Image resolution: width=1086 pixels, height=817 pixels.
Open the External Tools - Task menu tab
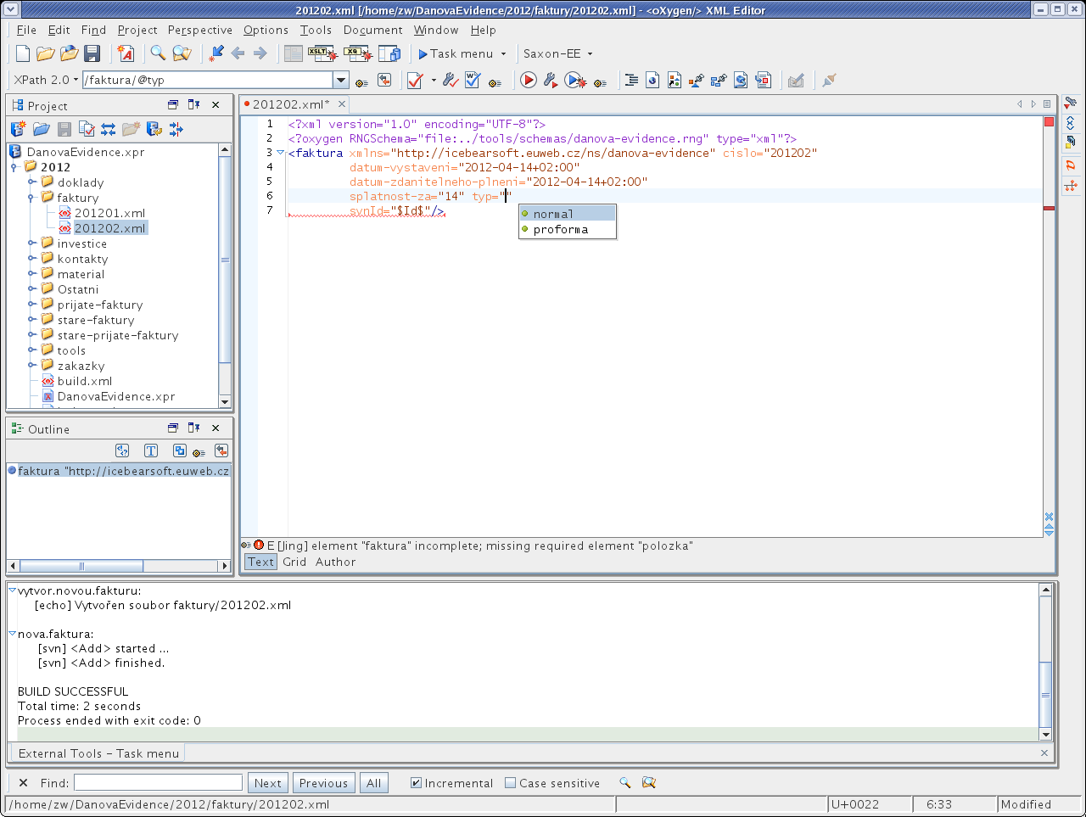(x=98, y=753)
